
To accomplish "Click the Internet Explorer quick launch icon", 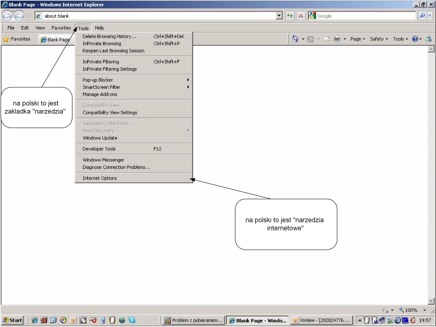I will point(34,320).
